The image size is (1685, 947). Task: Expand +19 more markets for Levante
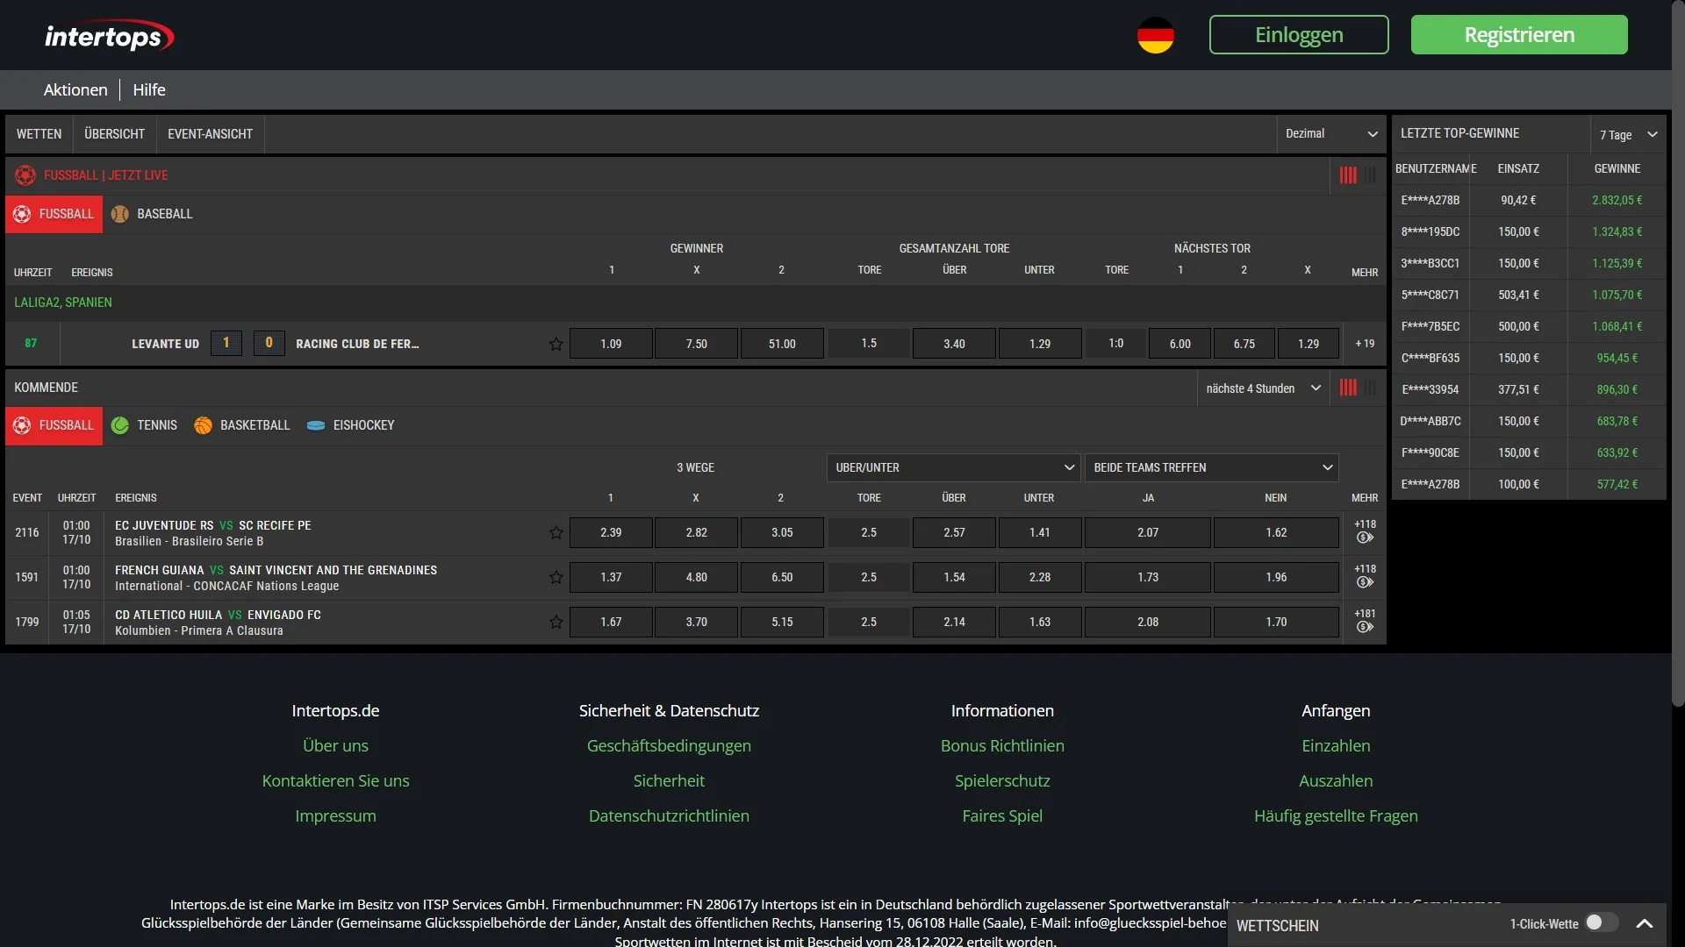click(1365, 344)
